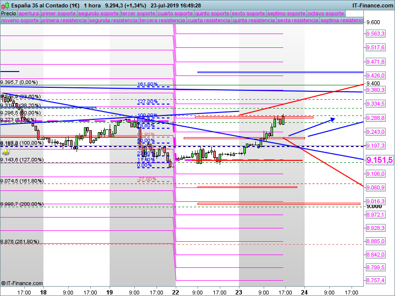Click the 9.517,6 price level tag

click(375, 47)
